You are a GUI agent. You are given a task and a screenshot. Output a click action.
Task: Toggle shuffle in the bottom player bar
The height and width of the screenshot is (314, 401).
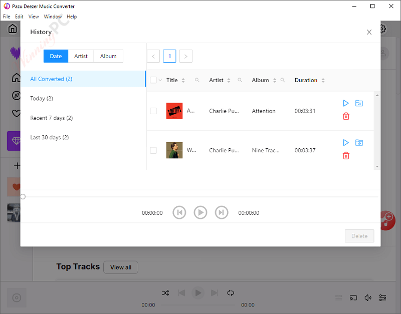[x=165, y=293]
